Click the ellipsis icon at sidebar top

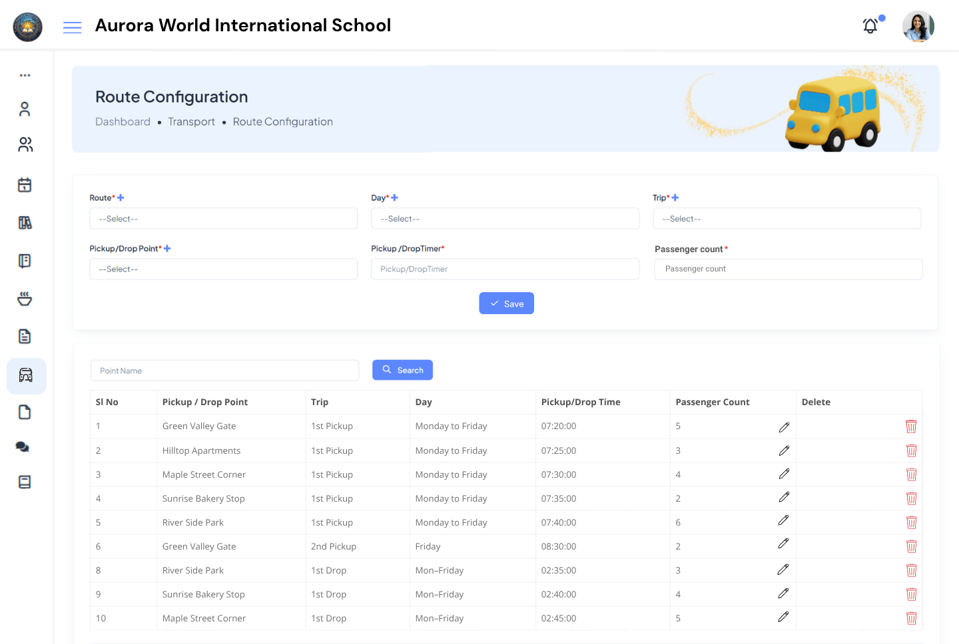coord(25,75)
